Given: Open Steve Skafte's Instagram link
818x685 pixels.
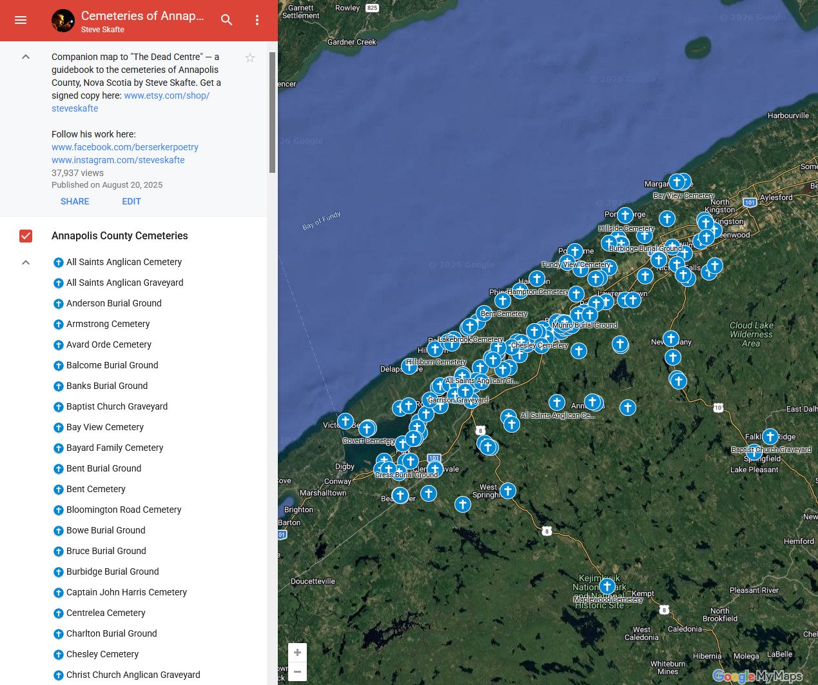Looking at the screenshot, I should tap(118, 160).
